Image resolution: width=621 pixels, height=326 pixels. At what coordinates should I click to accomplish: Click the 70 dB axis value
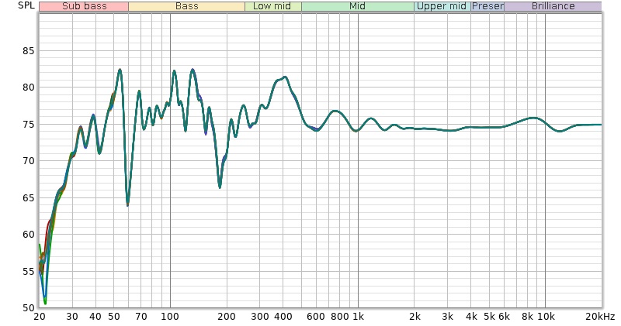coord(29,161)
